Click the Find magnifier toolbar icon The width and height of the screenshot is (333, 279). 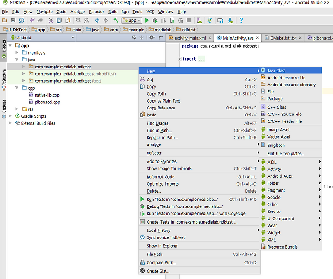point(78,20)
